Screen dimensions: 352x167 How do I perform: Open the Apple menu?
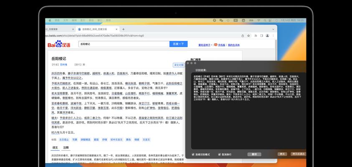point(50,20)
